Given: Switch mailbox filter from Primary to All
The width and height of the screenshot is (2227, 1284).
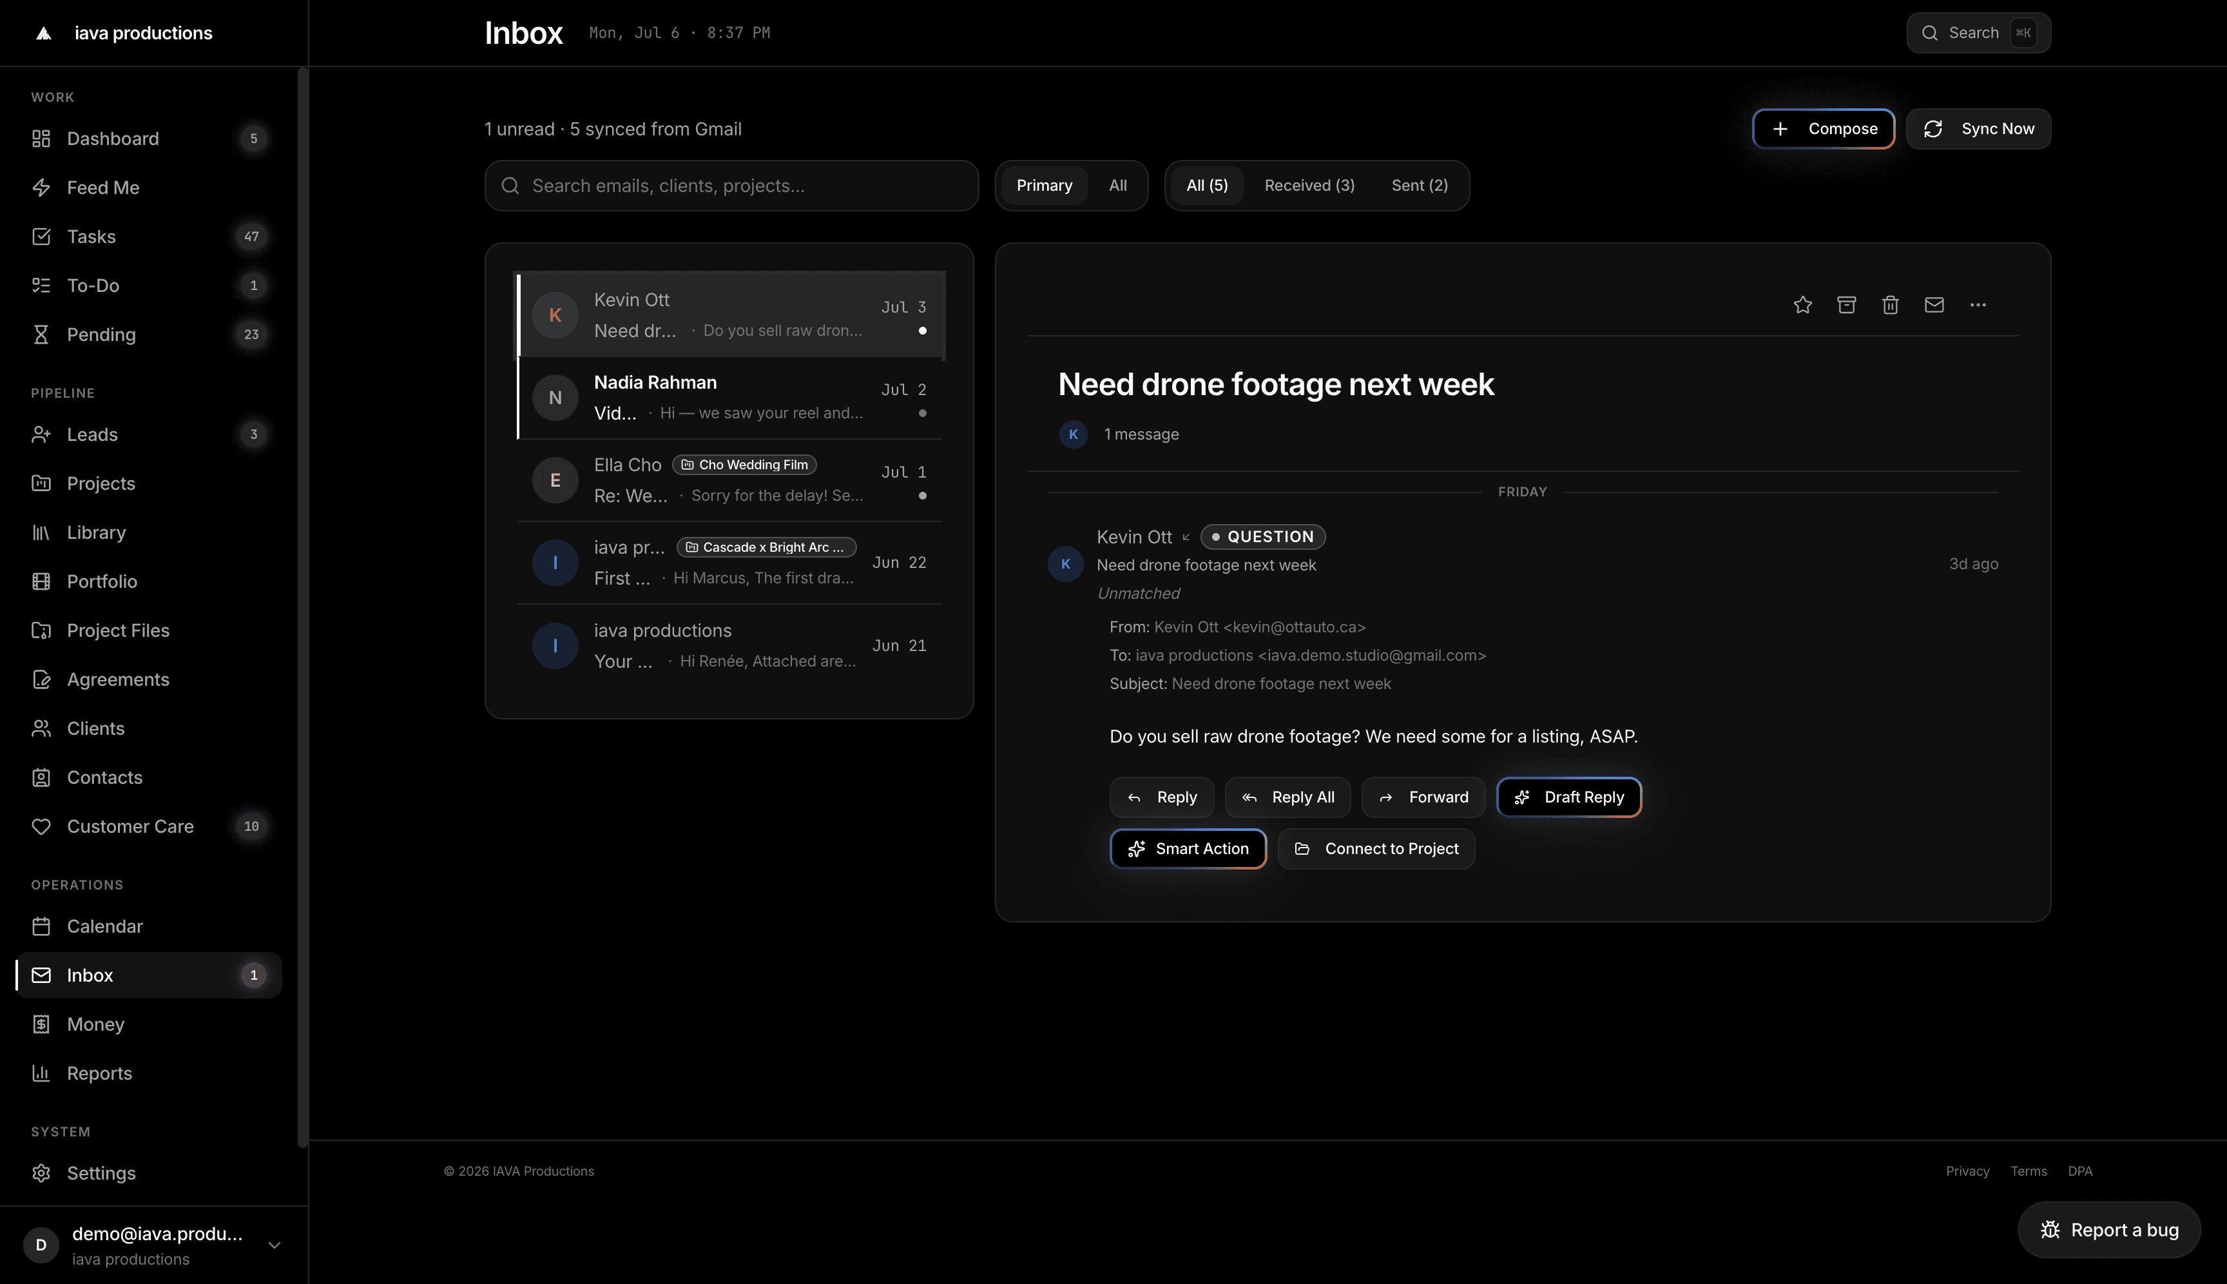Looking at the screenshot, I should (1117, 185).
